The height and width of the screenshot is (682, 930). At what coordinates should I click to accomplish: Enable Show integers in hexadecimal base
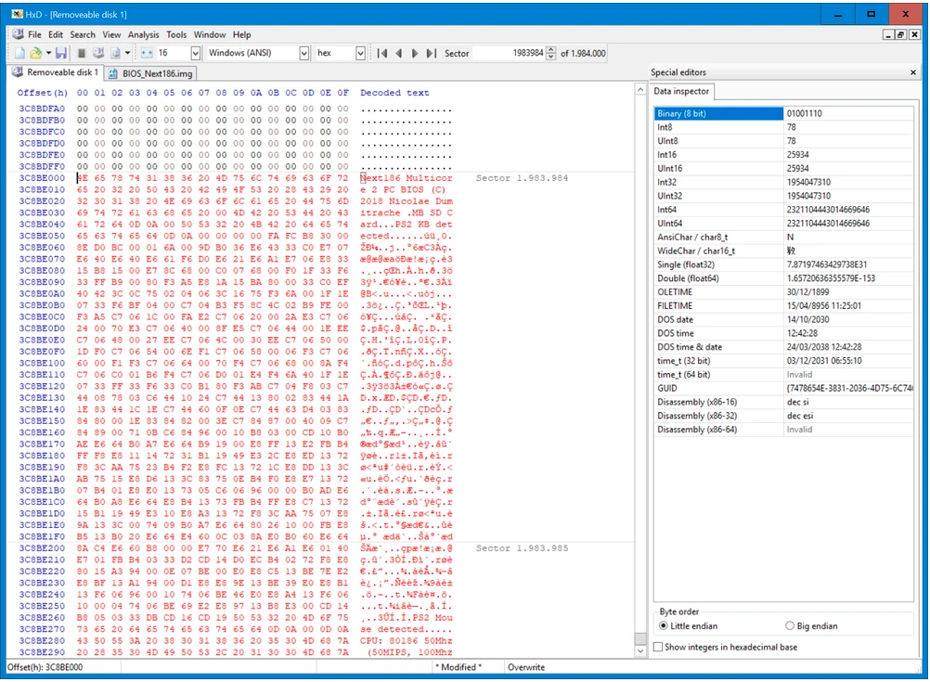tap(659, 647)
